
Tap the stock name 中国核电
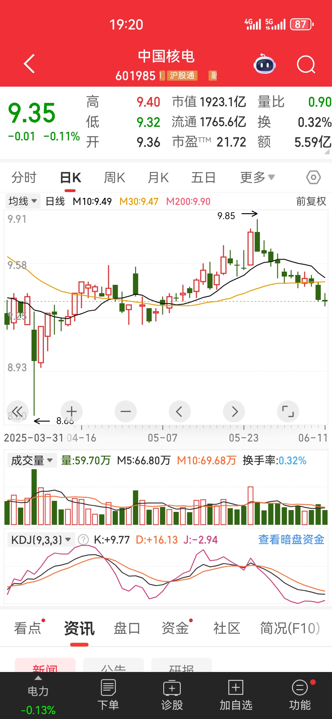coord(166,57)
